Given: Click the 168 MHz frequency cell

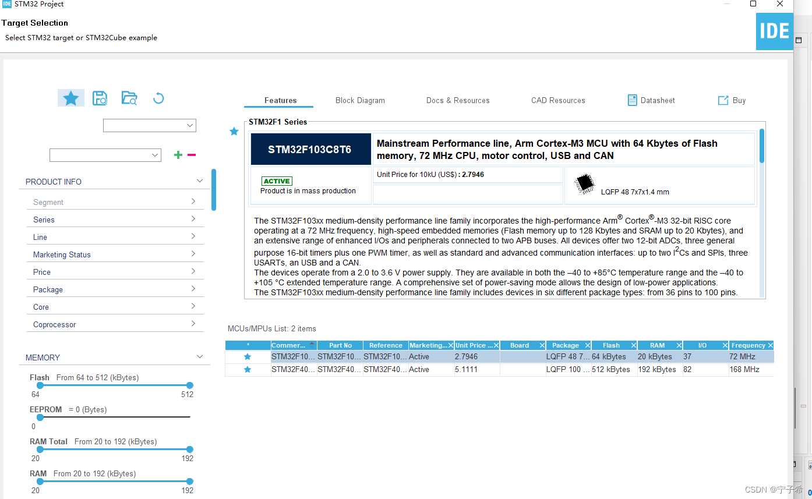Looking at the screenshot, I should [751, 370].
